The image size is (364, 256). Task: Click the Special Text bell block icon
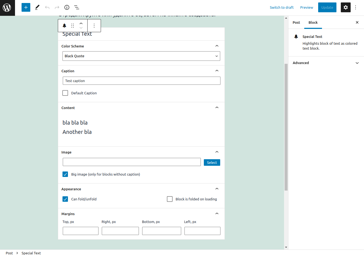pos(64,26)
